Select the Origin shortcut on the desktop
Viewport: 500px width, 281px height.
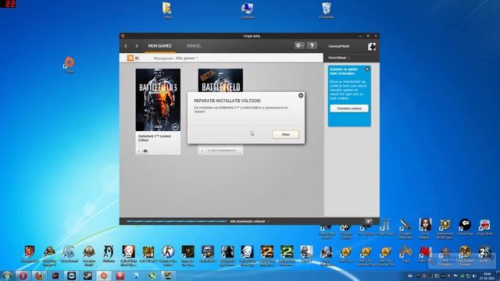(69, 65)
